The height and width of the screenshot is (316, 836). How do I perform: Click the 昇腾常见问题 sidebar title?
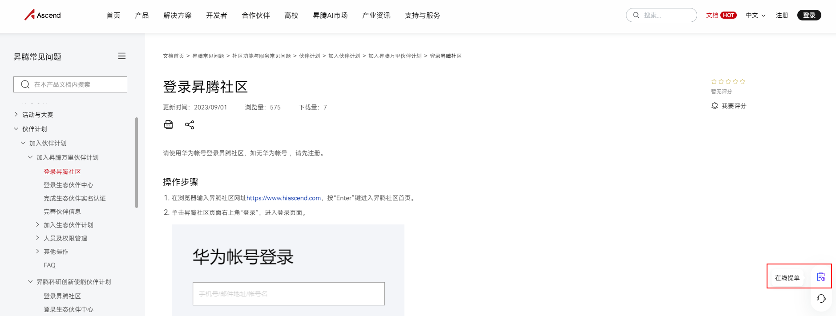37,57
